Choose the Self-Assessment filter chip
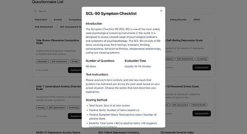This screenshot has width=247, height=134. (x=69, y=27)
